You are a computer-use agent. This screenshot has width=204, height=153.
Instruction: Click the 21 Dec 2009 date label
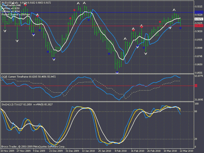56,151
